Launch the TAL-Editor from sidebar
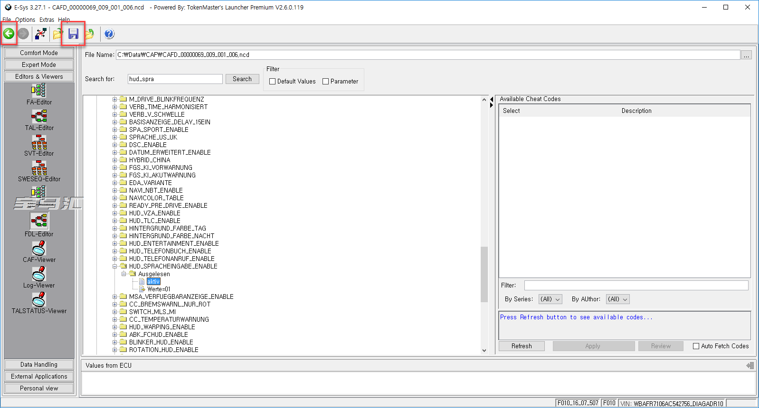This screenshot has height=408, width=759. [x=39, y=116]
